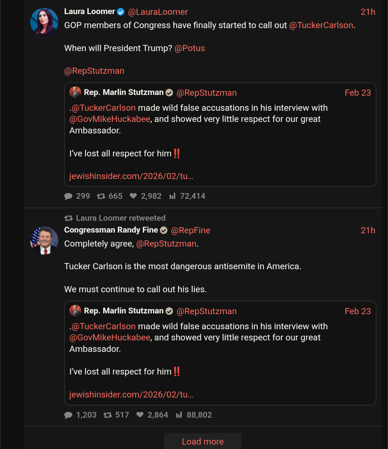388x449 pixels.
Task: Click the @LauraLoomer handle link
Action: tap(158, 12)
